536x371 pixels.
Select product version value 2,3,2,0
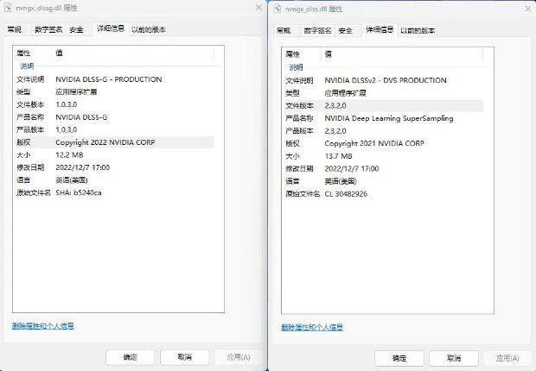coord(335,131)
